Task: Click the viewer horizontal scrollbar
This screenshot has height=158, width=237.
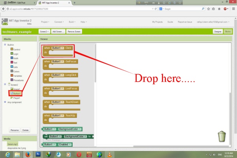Action: [181, 146]
